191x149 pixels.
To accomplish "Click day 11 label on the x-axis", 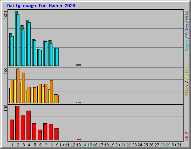I will (67, 145).
